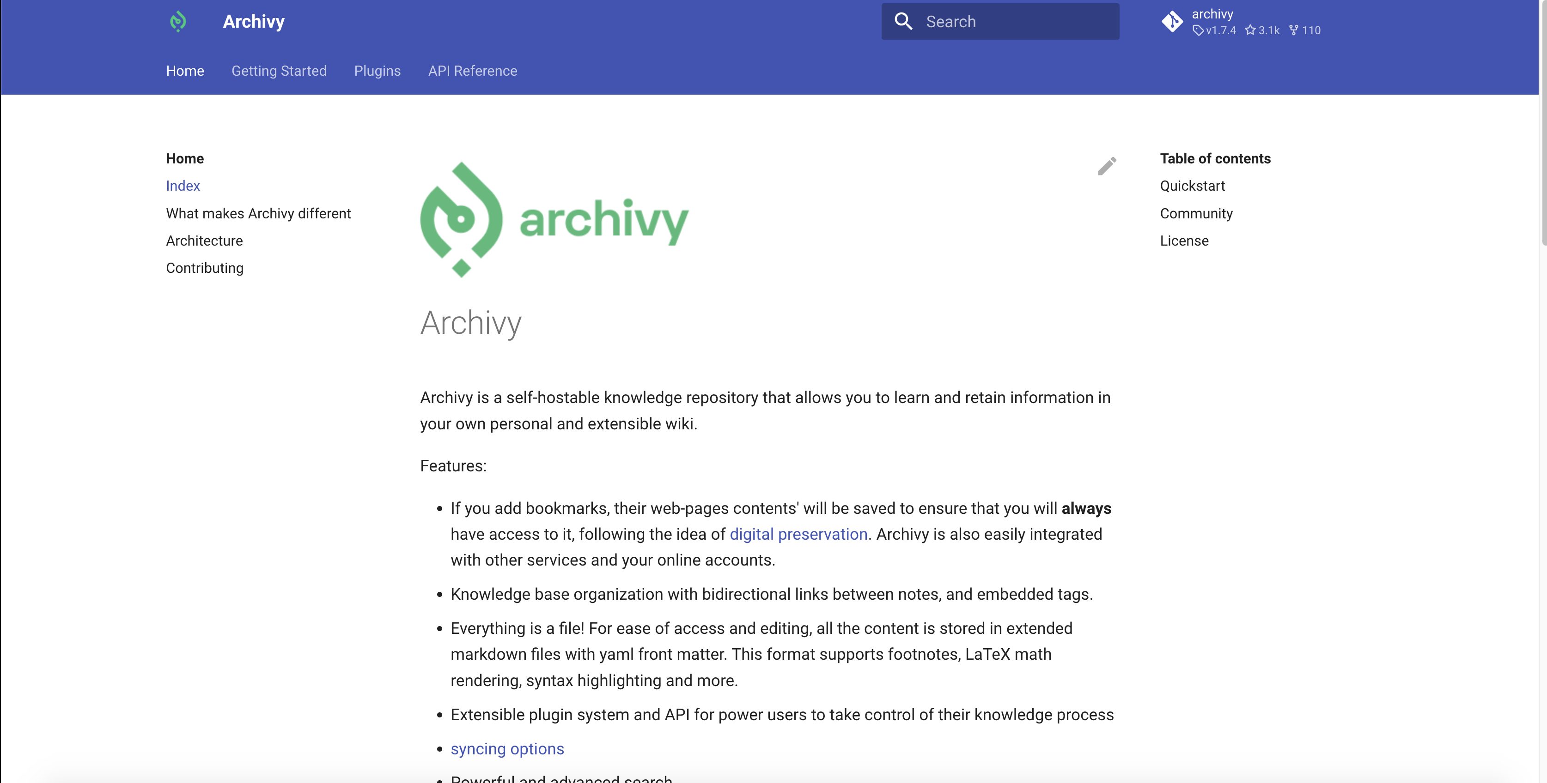Select the Contributing sidebar link

205,268
